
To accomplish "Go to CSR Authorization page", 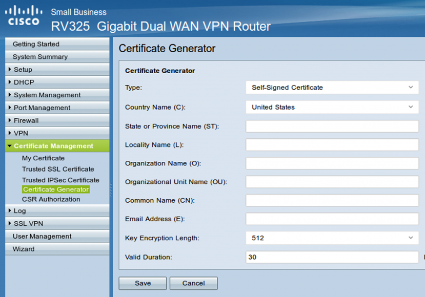I will [51, 199].
